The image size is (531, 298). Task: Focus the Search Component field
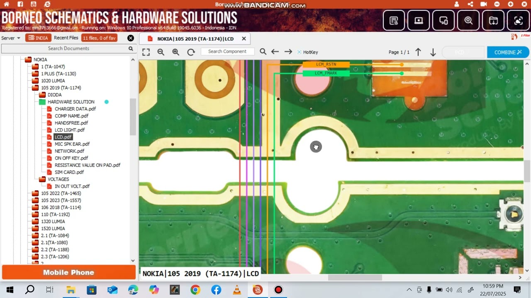pyautogui.click(x=227, y=52)
